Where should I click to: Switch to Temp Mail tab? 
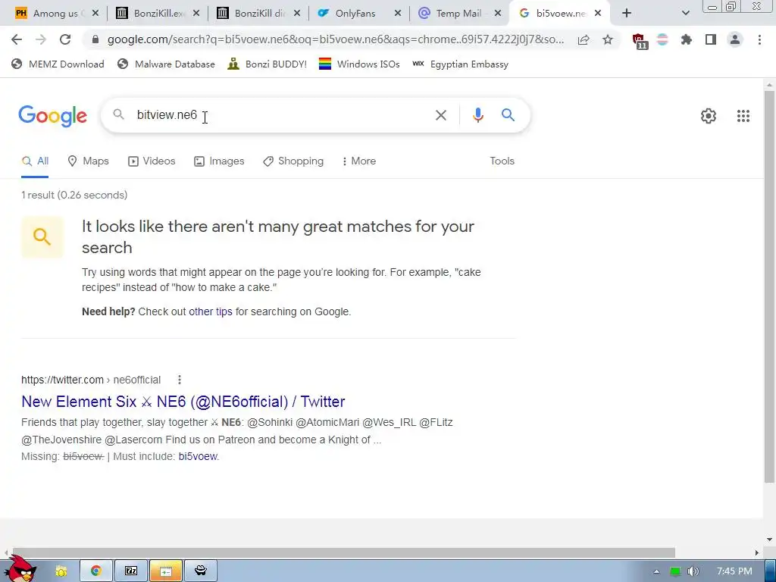tap(458, 14)
